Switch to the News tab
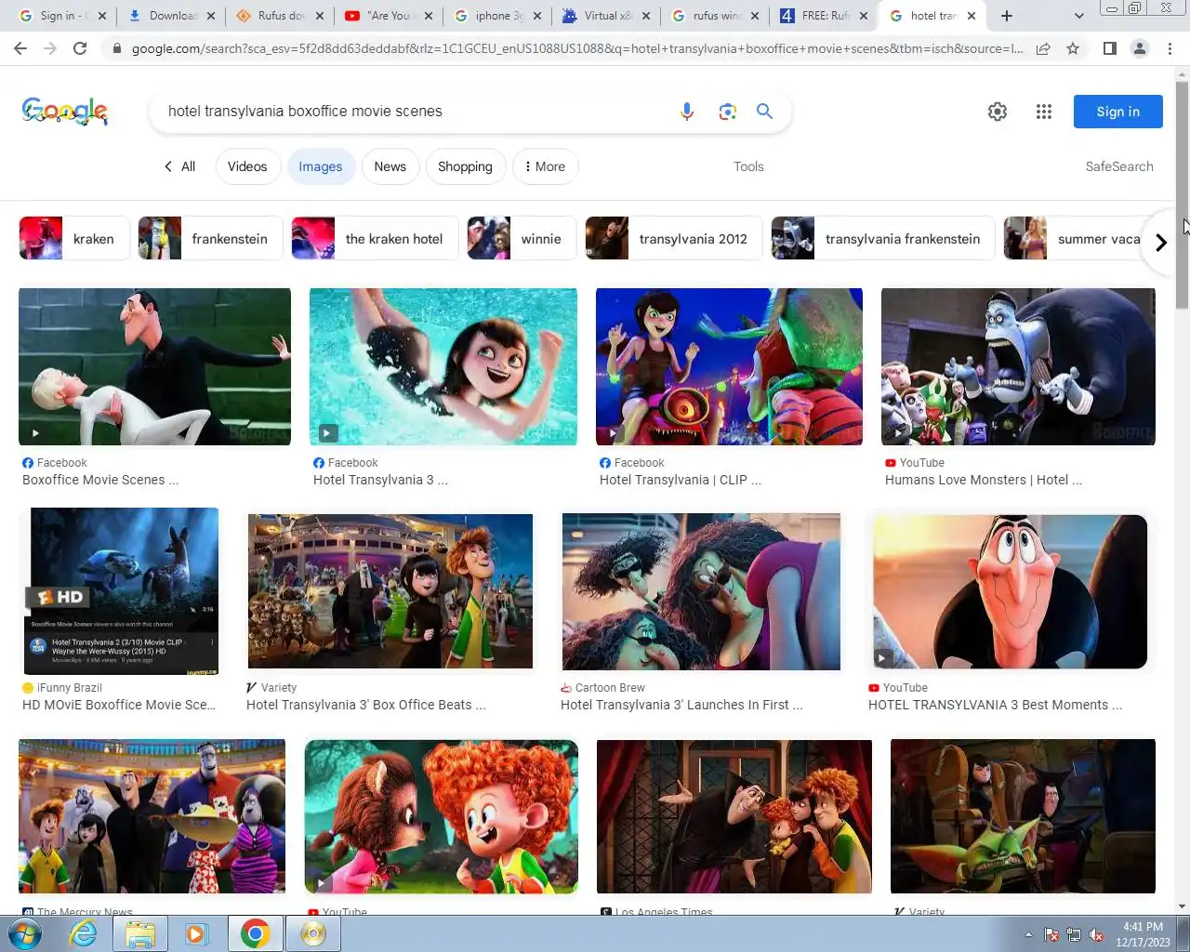The image size is (1190, 952). click(390, 166)
